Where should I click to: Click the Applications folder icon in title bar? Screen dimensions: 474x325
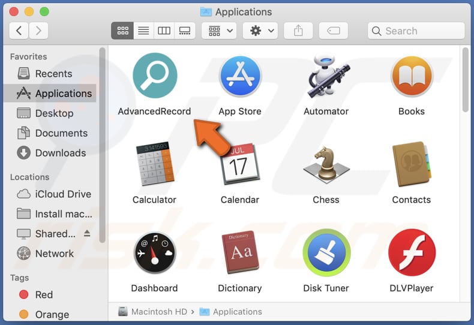(x=206, y=12)
